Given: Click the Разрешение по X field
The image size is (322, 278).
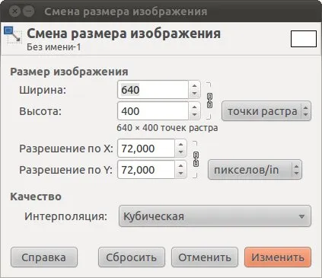Looking at the screenshot, I should (146, 149).
